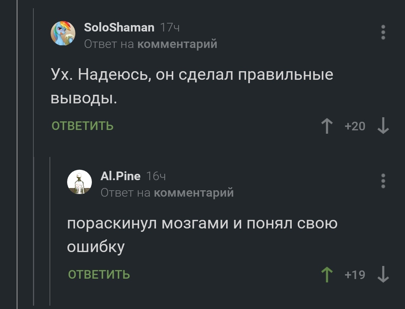The image size is (405, 309).
Task: Open three-dot menu on SoloShaman's comment
Action: click(383, 32)
